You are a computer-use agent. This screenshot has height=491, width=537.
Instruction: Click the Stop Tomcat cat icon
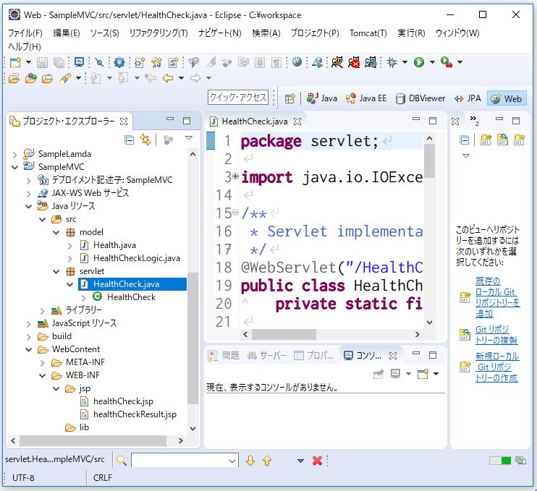click(354, 62)
